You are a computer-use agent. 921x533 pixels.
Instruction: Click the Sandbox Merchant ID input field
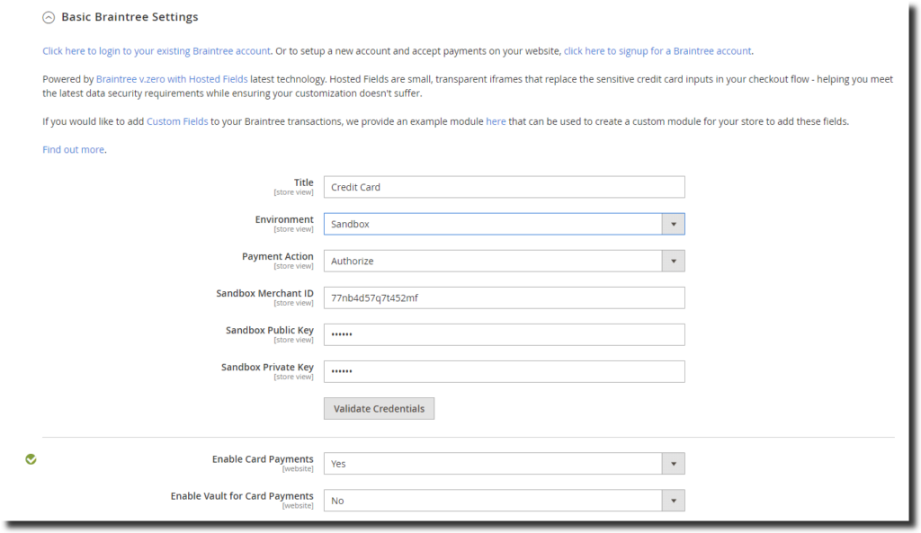coord(504,297)
